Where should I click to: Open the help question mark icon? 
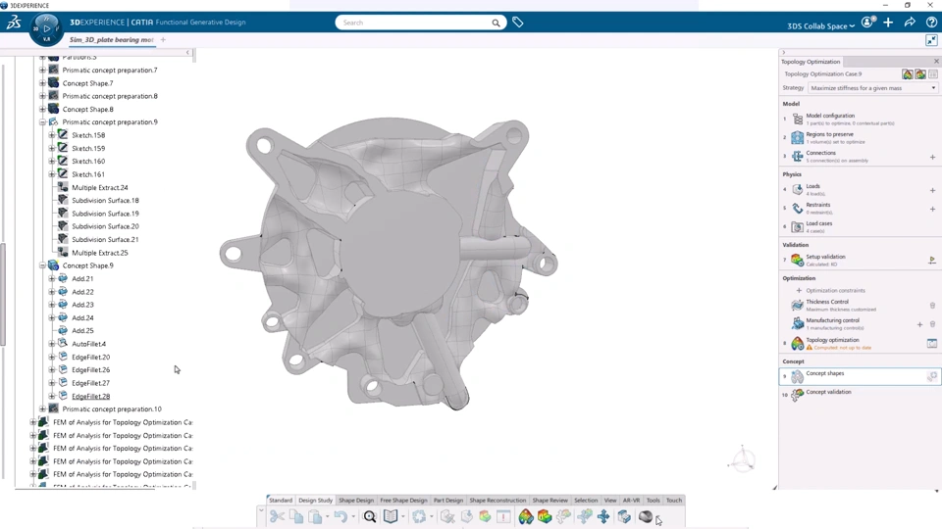click(932, 23)
